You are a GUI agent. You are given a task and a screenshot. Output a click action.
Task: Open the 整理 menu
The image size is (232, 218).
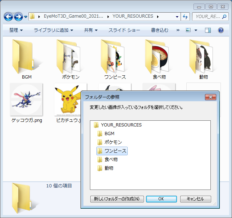[16, 30]
